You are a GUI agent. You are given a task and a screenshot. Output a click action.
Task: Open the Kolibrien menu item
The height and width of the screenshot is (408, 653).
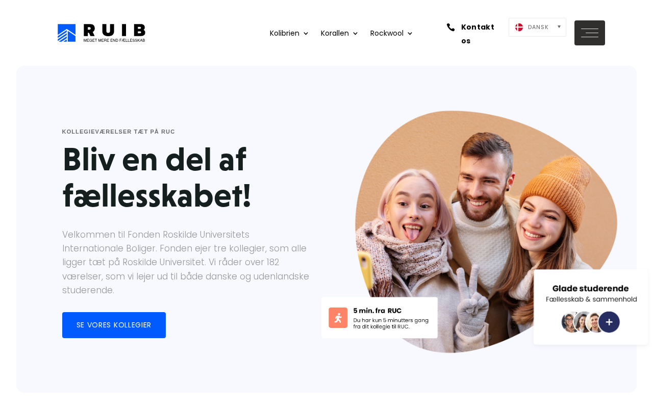[285, 33]
